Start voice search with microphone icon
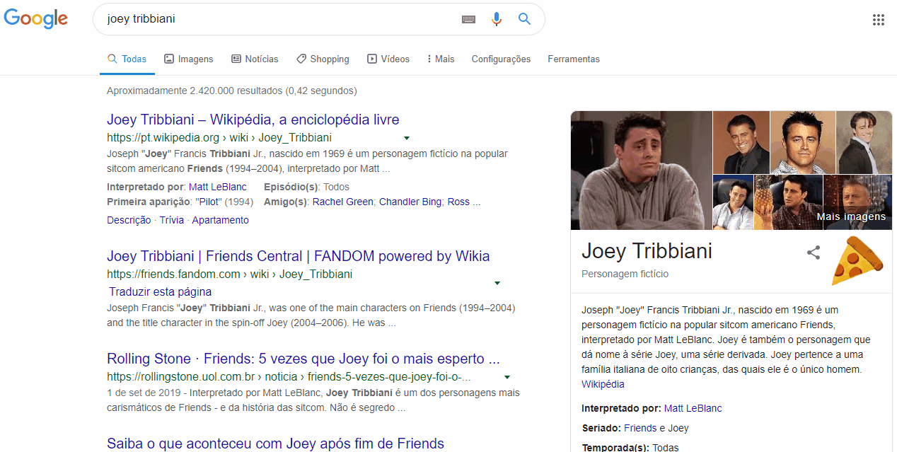The width and height of the screenshot is (897, 452). point(497,19)
